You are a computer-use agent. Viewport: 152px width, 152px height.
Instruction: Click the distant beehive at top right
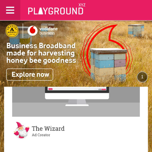coord(136,31)
